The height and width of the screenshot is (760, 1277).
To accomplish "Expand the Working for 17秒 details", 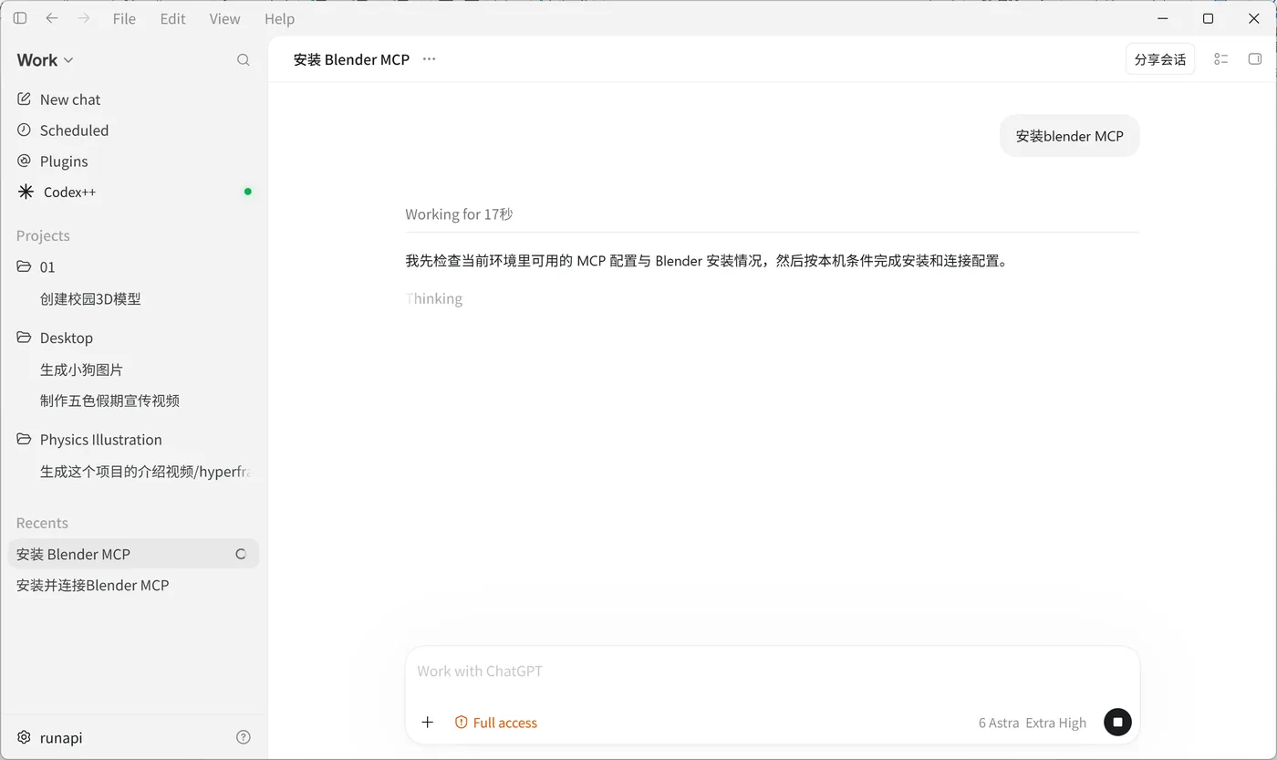I will (x=459, y=214).
